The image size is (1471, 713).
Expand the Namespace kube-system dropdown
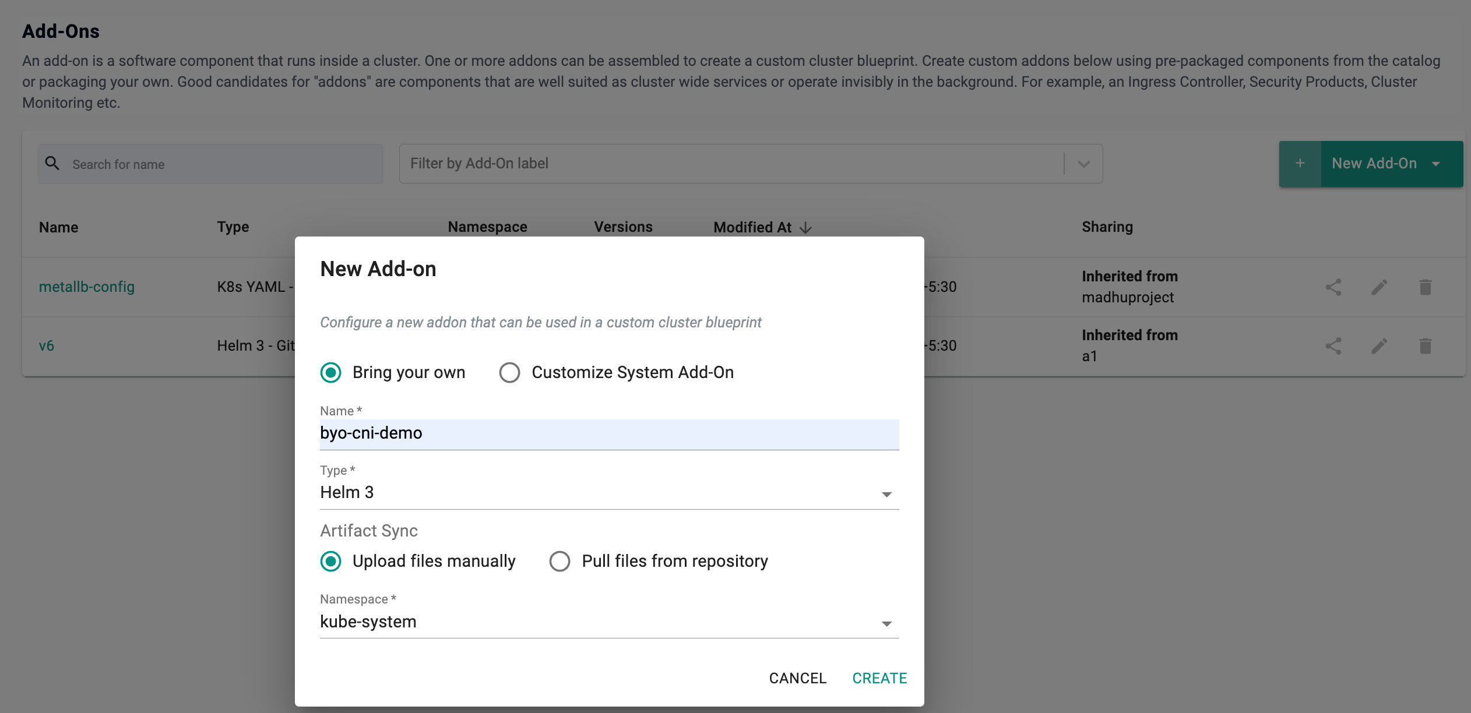coord(609,623)
